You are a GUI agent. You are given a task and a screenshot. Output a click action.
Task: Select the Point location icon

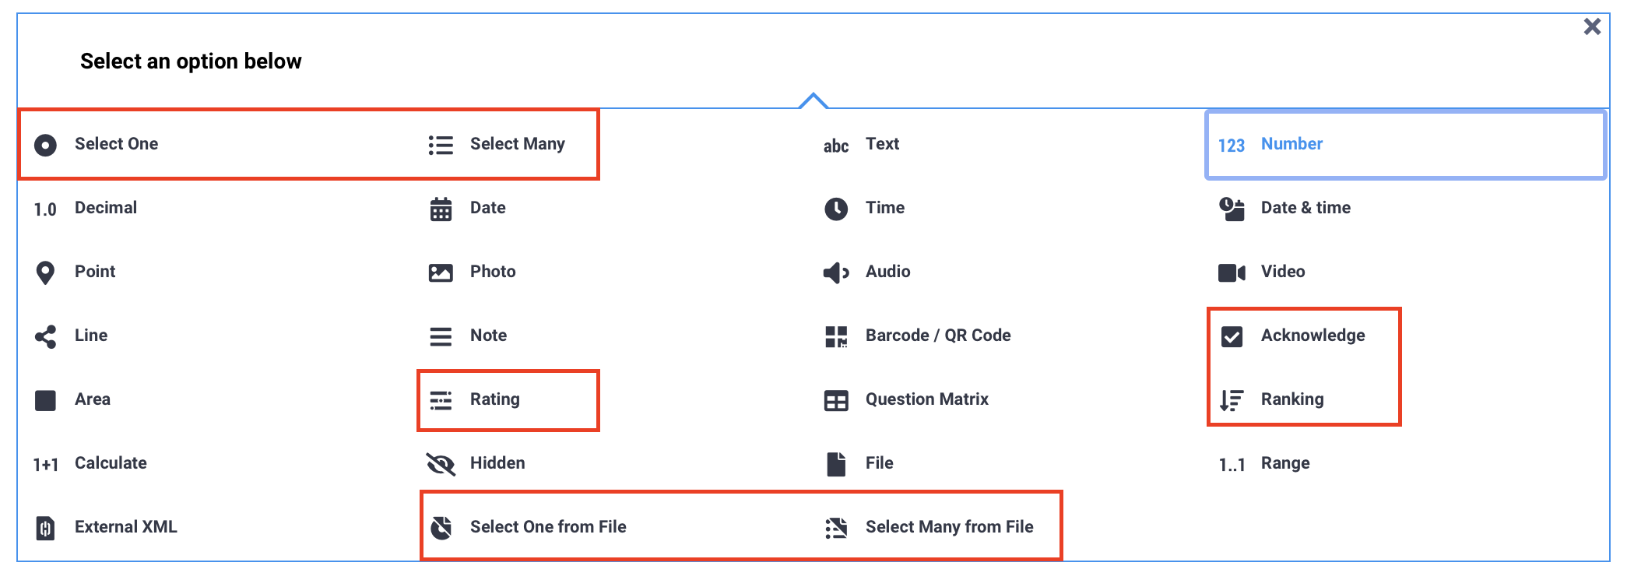pos(45,272)
